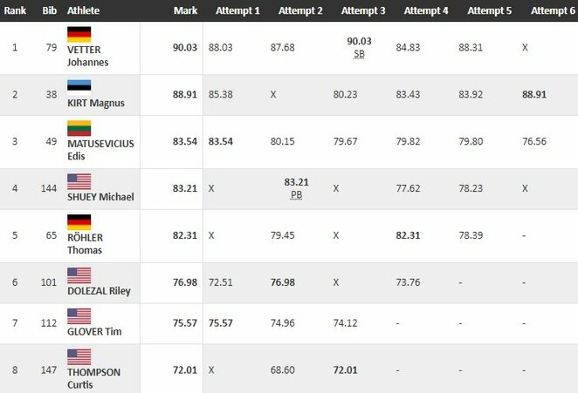578x393 pixels.
Task: Click the PB label under 83.21
Action: point(296,195)
